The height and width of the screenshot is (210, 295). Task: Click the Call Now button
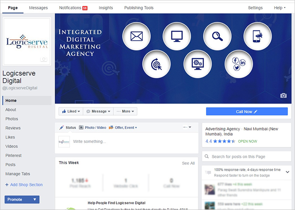coord(247,111)
